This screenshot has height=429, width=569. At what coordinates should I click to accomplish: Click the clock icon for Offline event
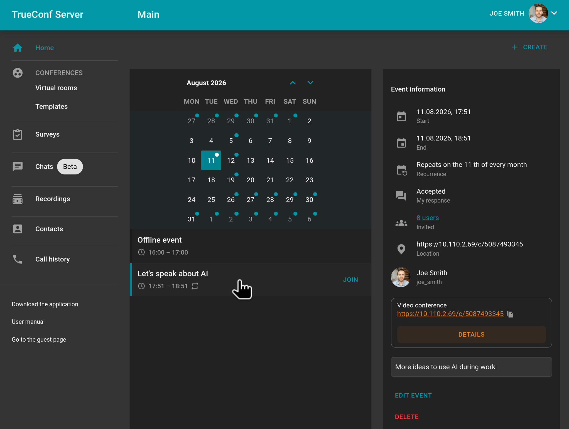(141, 252)
